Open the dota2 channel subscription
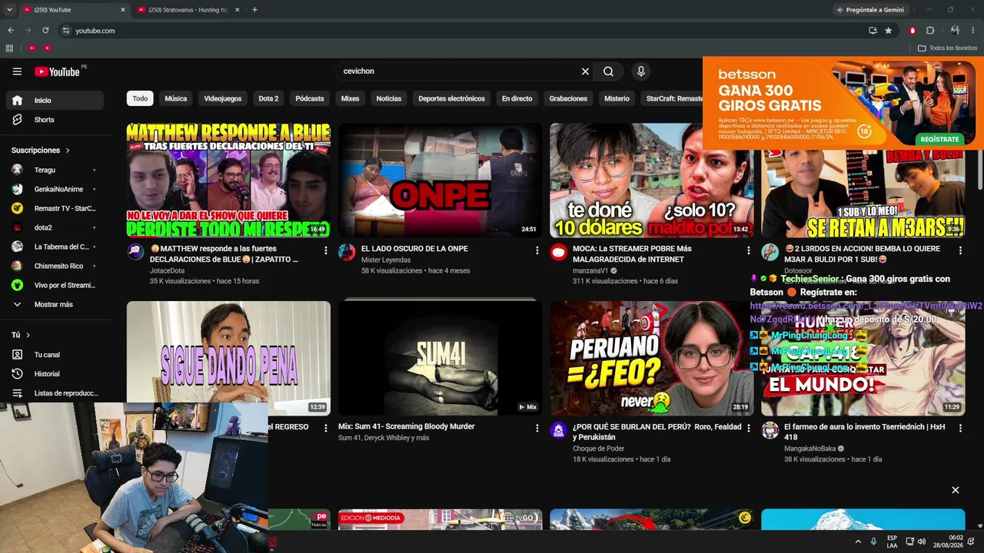Screen dimensions: 984x553 click(x=55, y=227)
